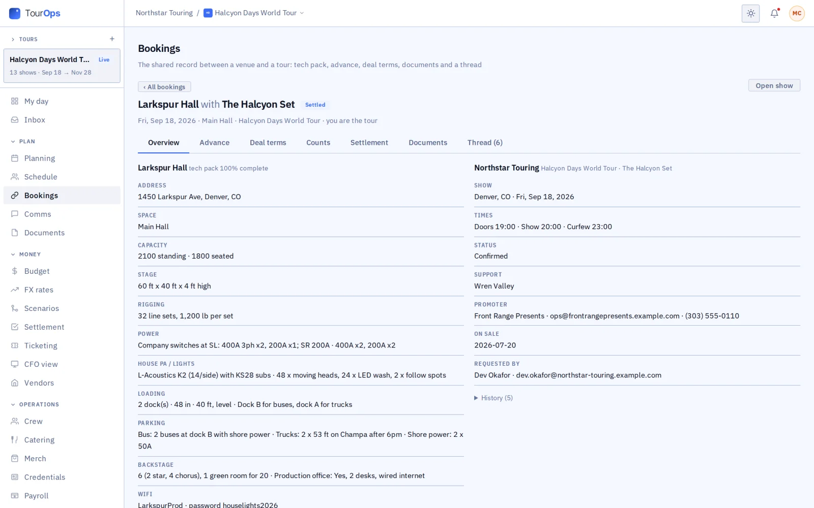Click the My day grid icon
The height and width of the screenshot is (508, 814).
click(x=15, y=101)
